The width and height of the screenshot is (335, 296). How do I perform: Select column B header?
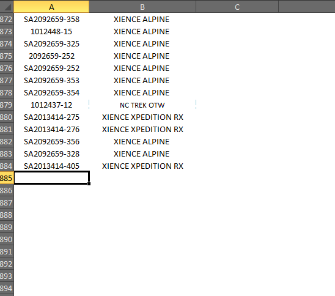tap(142, 7)
